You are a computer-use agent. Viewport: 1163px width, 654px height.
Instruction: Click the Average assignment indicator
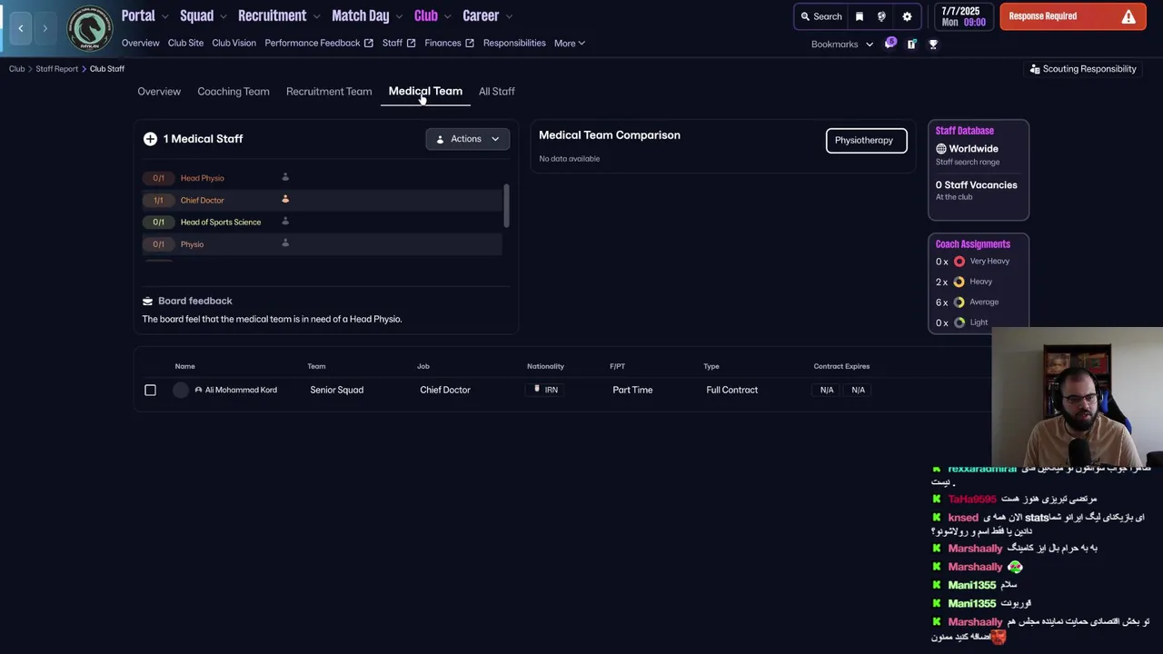point(959,302)
